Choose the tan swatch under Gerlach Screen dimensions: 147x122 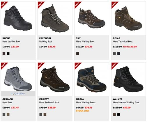[x=8, y=114]
